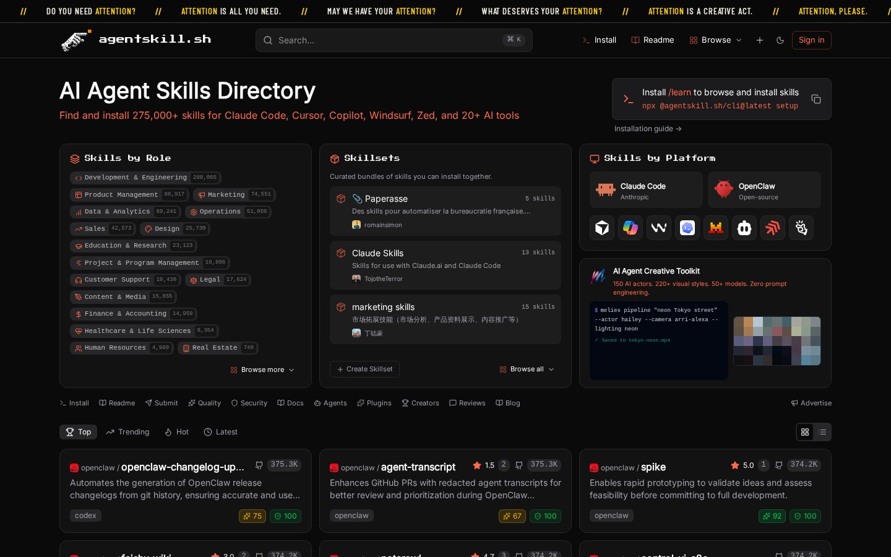
Task: Switch to list view layout
Action: click(x=822, y=432)
